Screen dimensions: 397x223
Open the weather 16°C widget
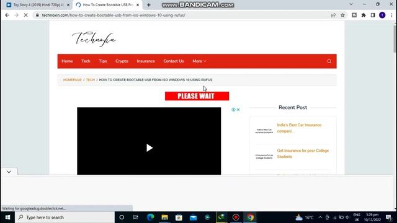pos(305,217)
